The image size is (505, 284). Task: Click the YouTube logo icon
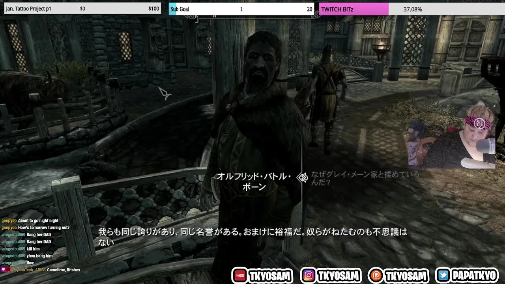(239, 275)
